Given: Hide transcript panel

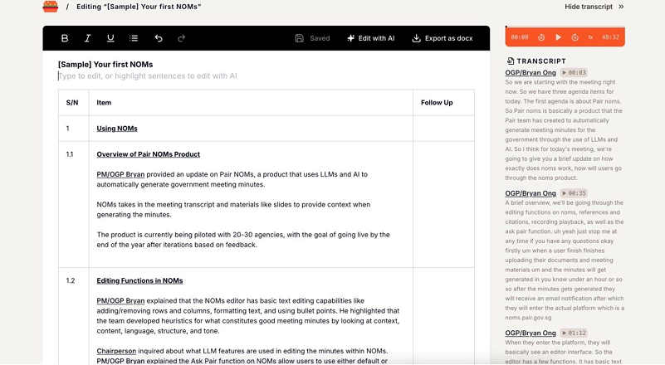Looking at the screenshot, I should [x=594, y=7].
